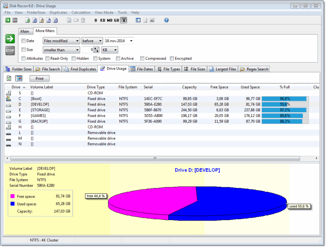Click the third export document icon with orange mark
The height and width of the screenshot is (247, 326).
click(x=42, y=20)
